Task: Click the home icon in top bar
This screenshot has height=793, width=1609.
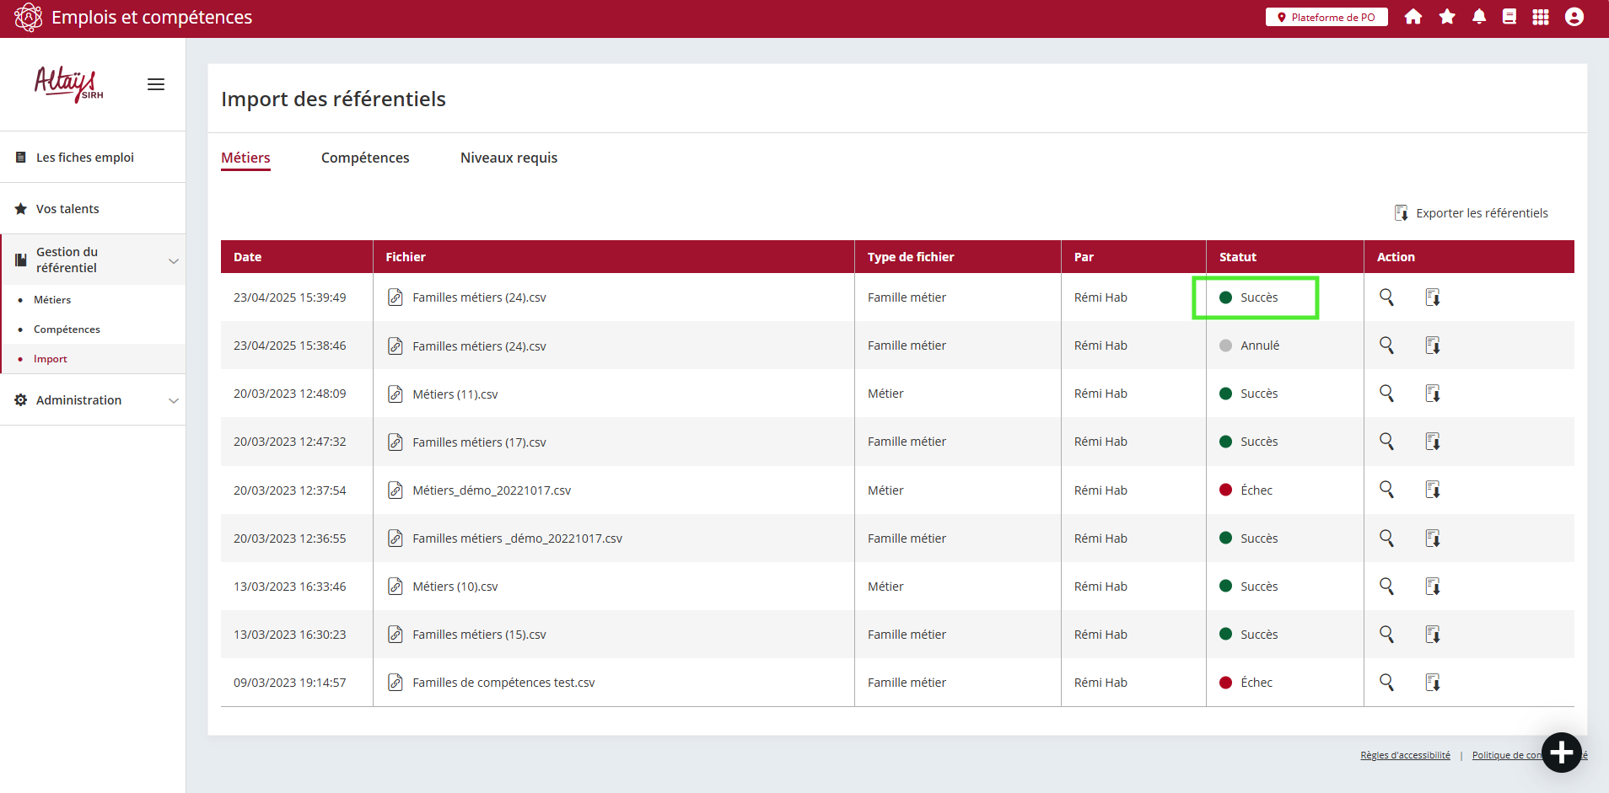Action: (x=1413, y=17)
